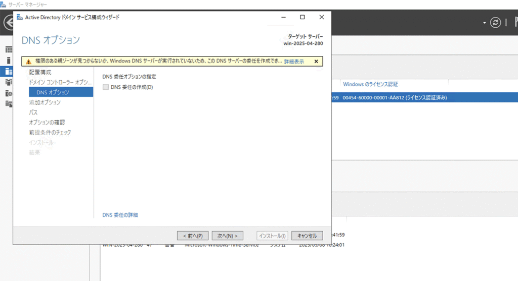518x281 pixels.
Task: Click the warning triangle icon in banner
Action: 28,62
